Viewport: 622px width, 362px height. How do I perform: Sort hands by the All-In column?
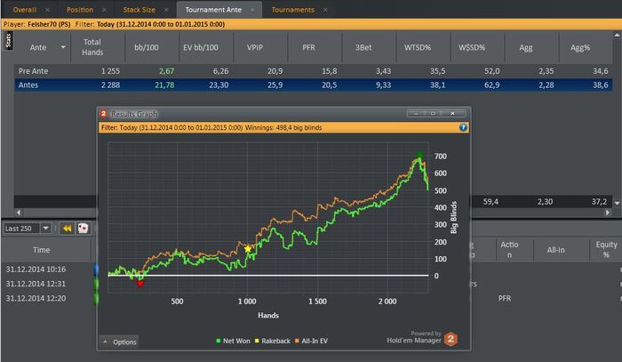pos(555,250)
